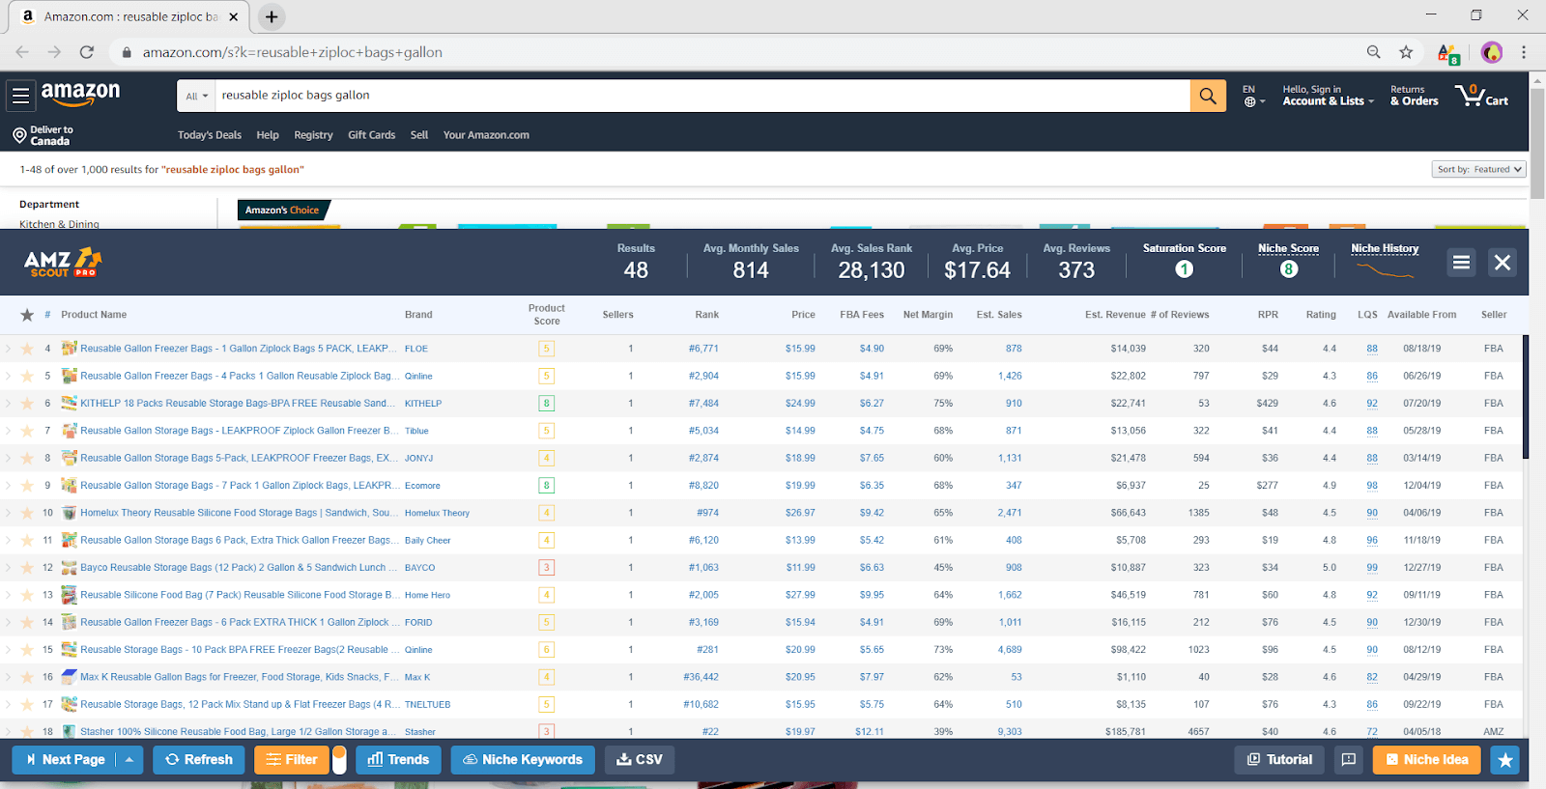This screenshot has height=789, width=1546.
Task: Open the Next Page arrow dropdown
Action: (129, 760)
